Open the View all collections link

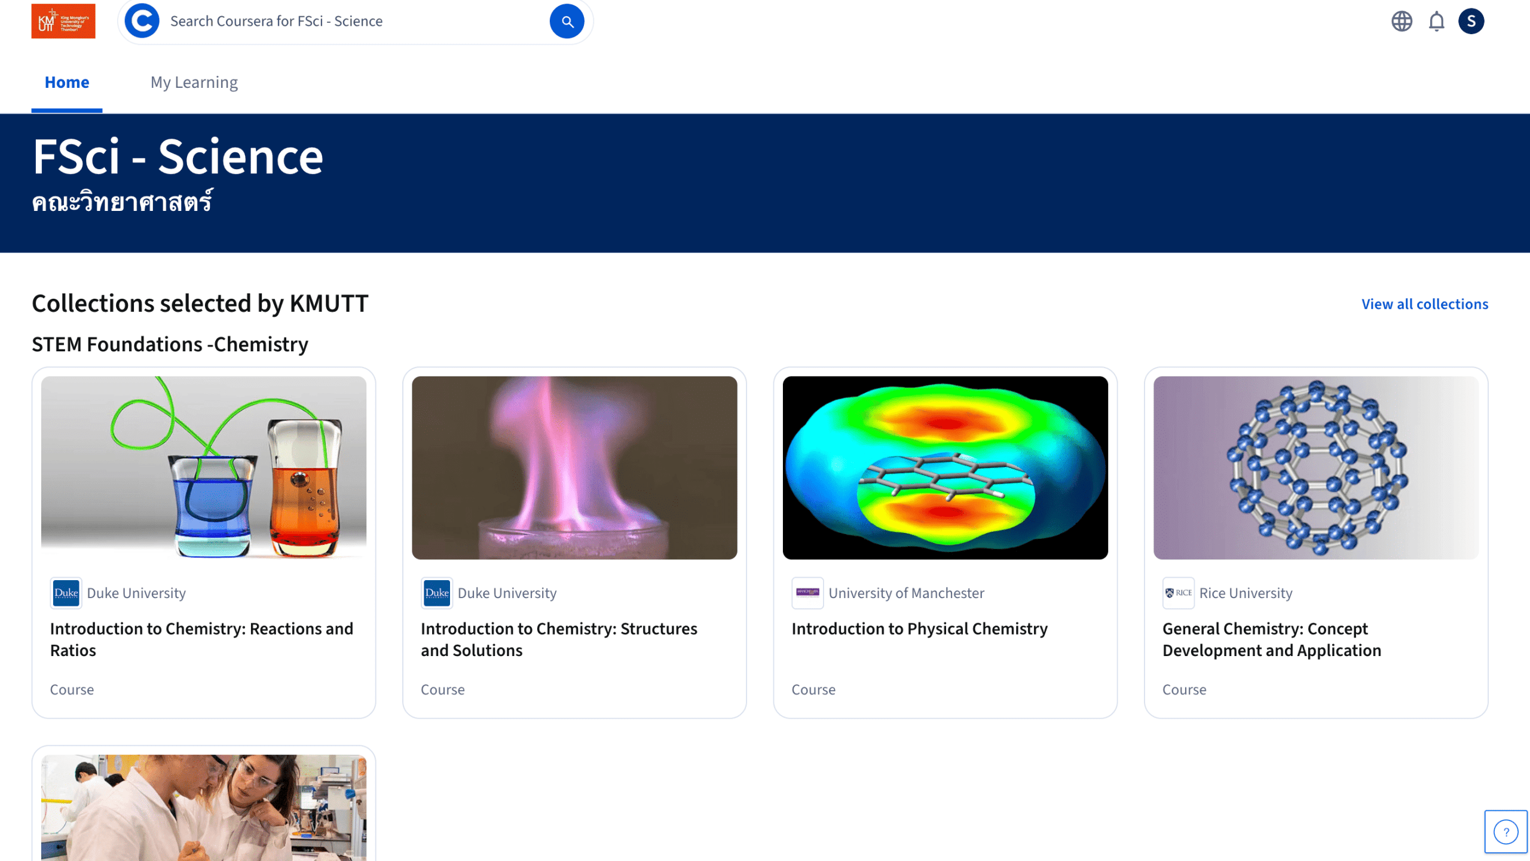click(x=1425, y=304)
